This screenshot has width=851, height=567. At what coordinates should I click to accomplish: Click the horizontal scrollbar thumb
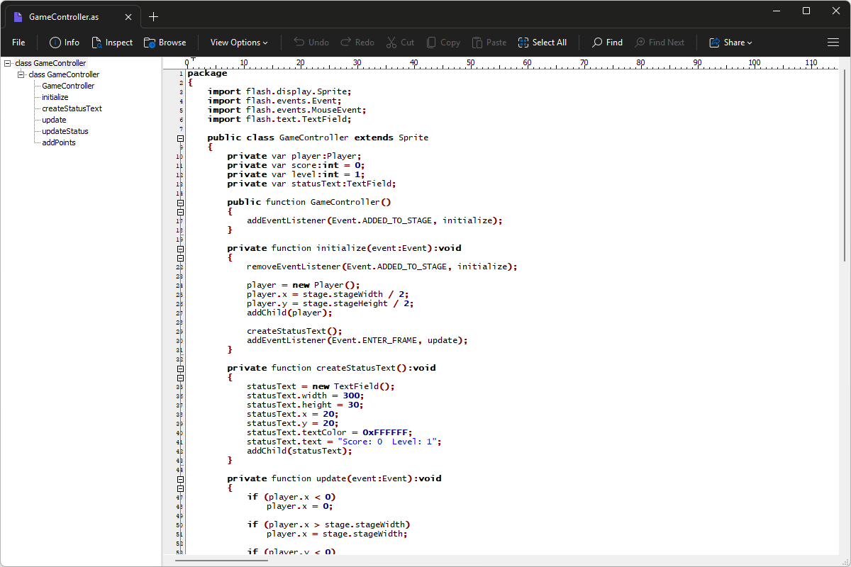[222, 560]
